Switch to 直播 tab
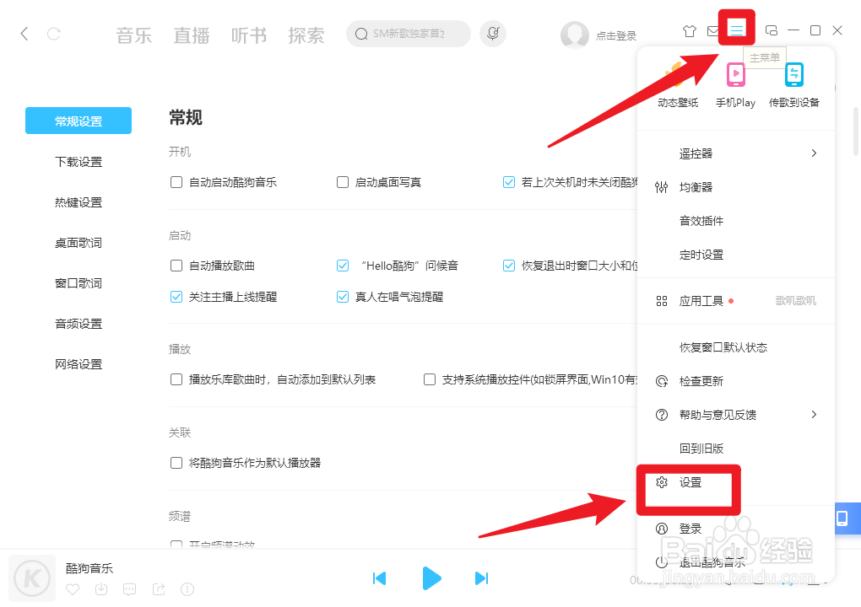This screenshot has height=607, width=861. pyautogui.click(x=192, y=35)
